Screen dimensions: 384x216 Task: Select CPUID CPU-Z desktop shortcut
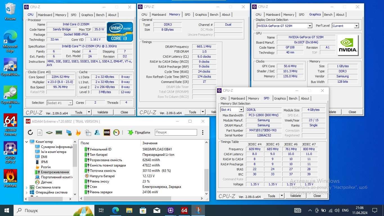tap(10, 152)
